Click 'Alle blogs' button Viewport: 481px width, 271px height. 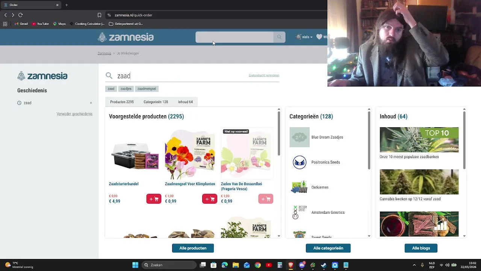(421, 248)
